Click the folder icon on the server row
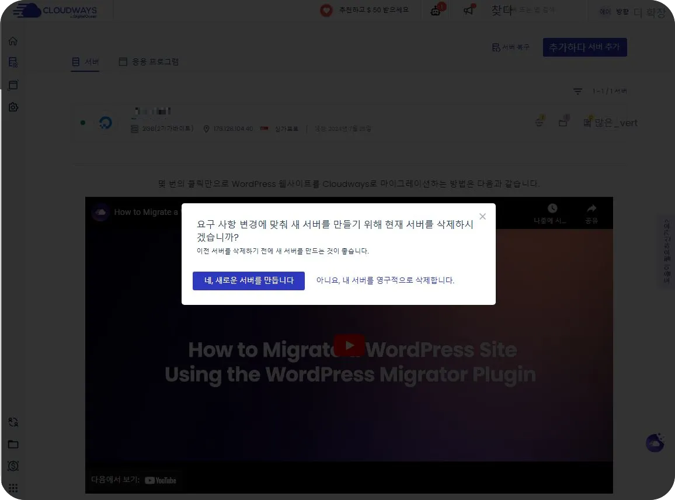The height and width of the screenshot is (500, 675). (562, 121)
